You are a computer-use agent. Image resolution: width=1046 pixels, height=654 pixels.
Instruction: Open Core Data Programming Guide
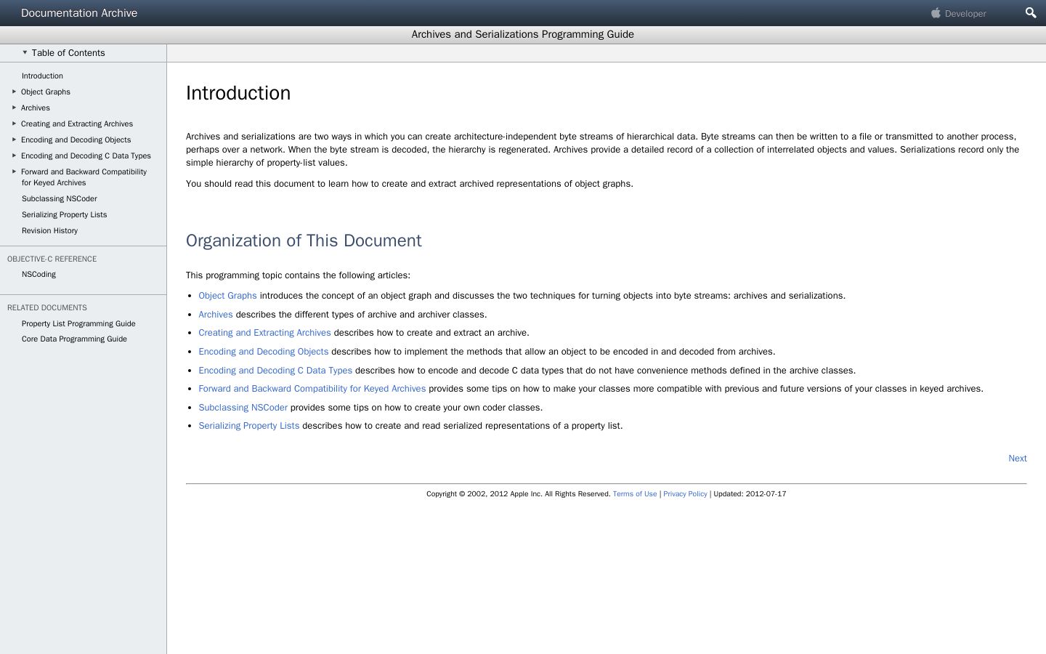[x=74, y=339]
